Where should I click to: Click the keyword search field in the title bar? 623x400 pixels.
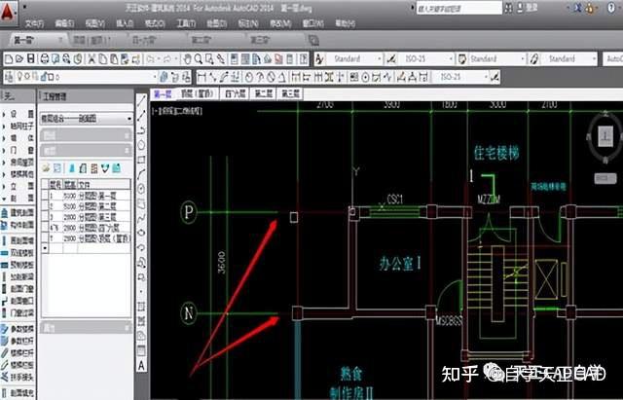click(x=458, y=8)
